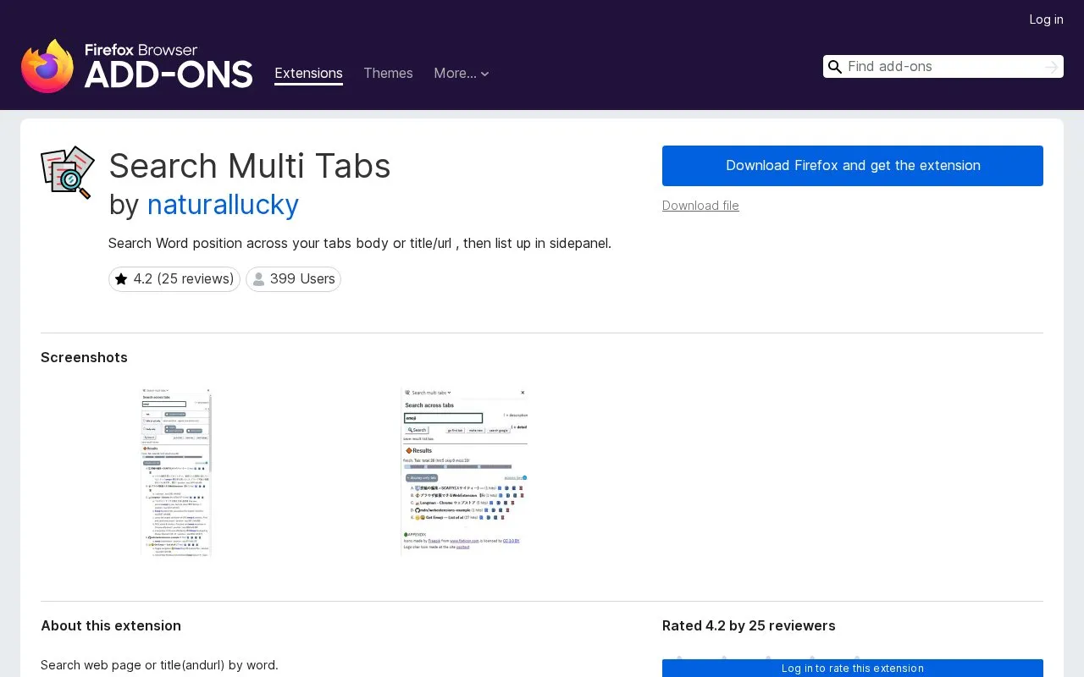The width and height of the screenshot is (1084, 677).
Task: Click the star rating icon
Action: coord(121,279)
